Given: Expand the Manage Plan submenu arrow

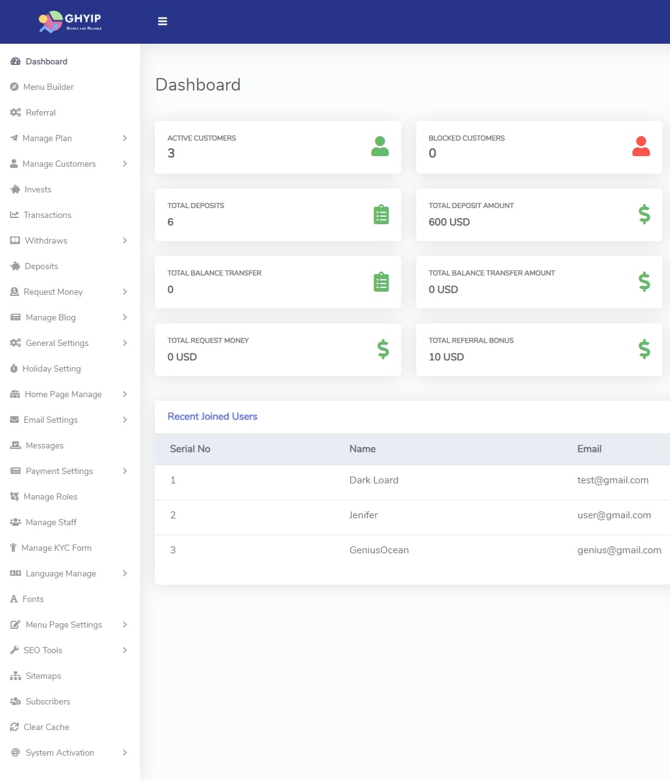Looking at the screenshot, I should click(125, 138).
